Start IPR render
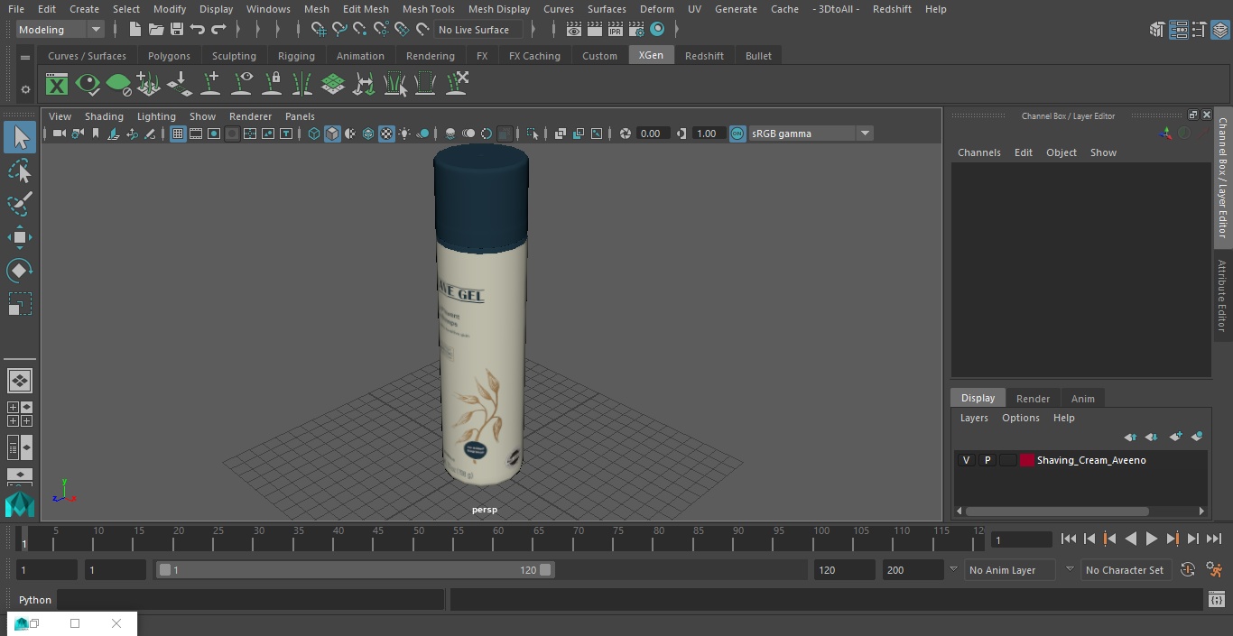 pos(616,30)
